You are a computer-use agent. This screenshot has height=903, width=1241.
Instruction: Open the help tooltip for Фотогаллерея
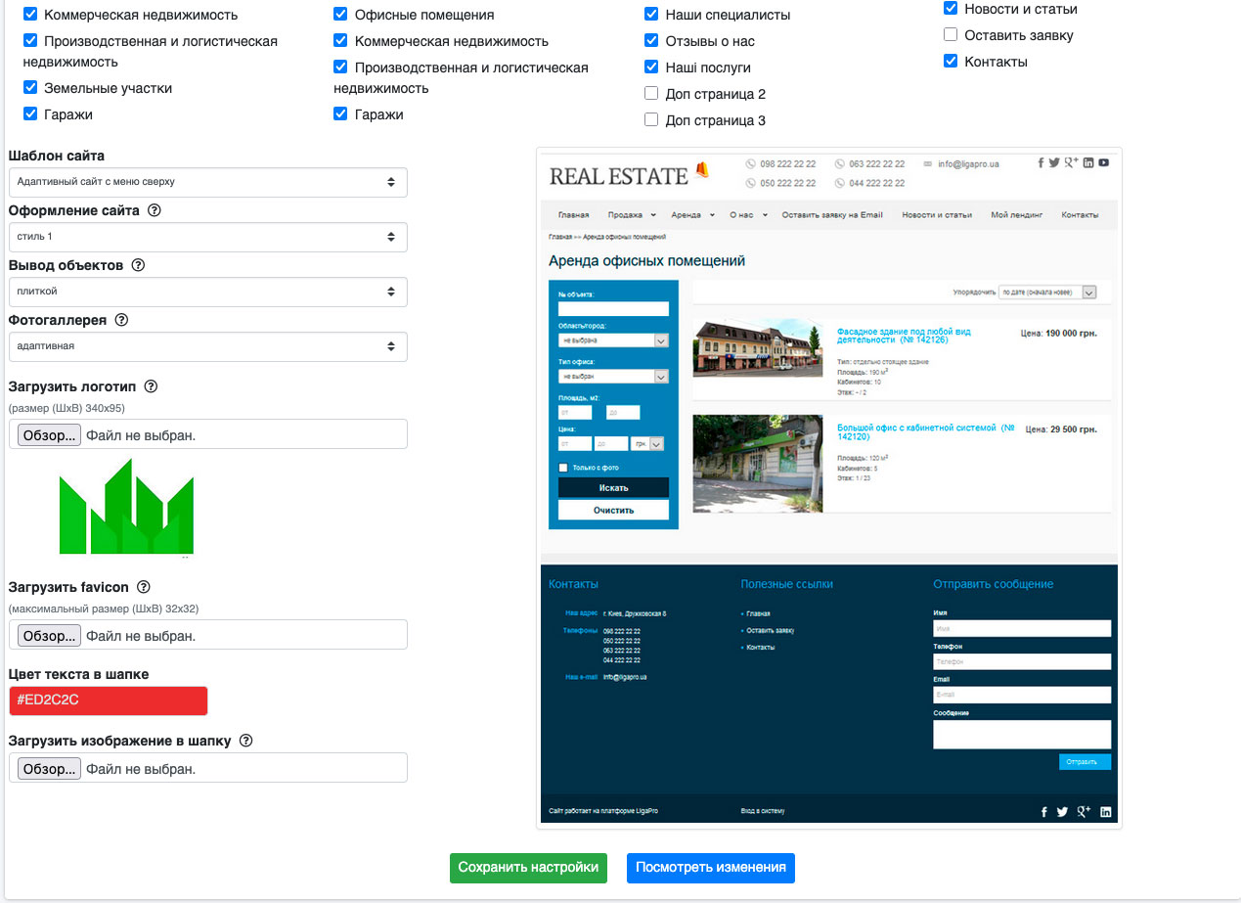tap(122, 320)
